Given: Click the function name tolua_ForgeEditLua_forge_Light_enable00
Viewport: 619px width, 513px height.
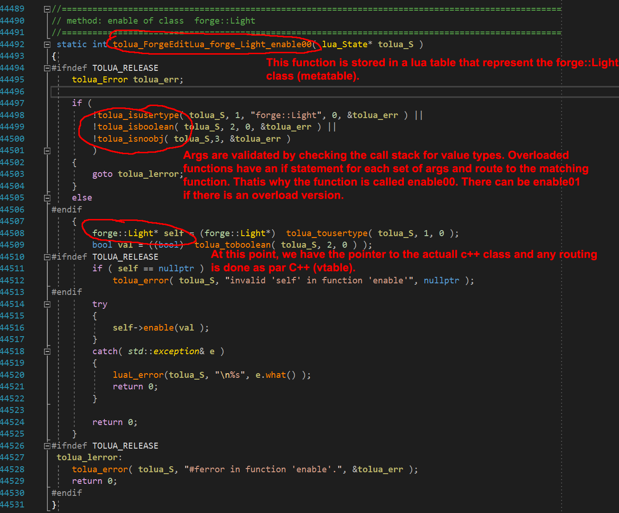Looking at the screenshot, I should pos(212,44).
